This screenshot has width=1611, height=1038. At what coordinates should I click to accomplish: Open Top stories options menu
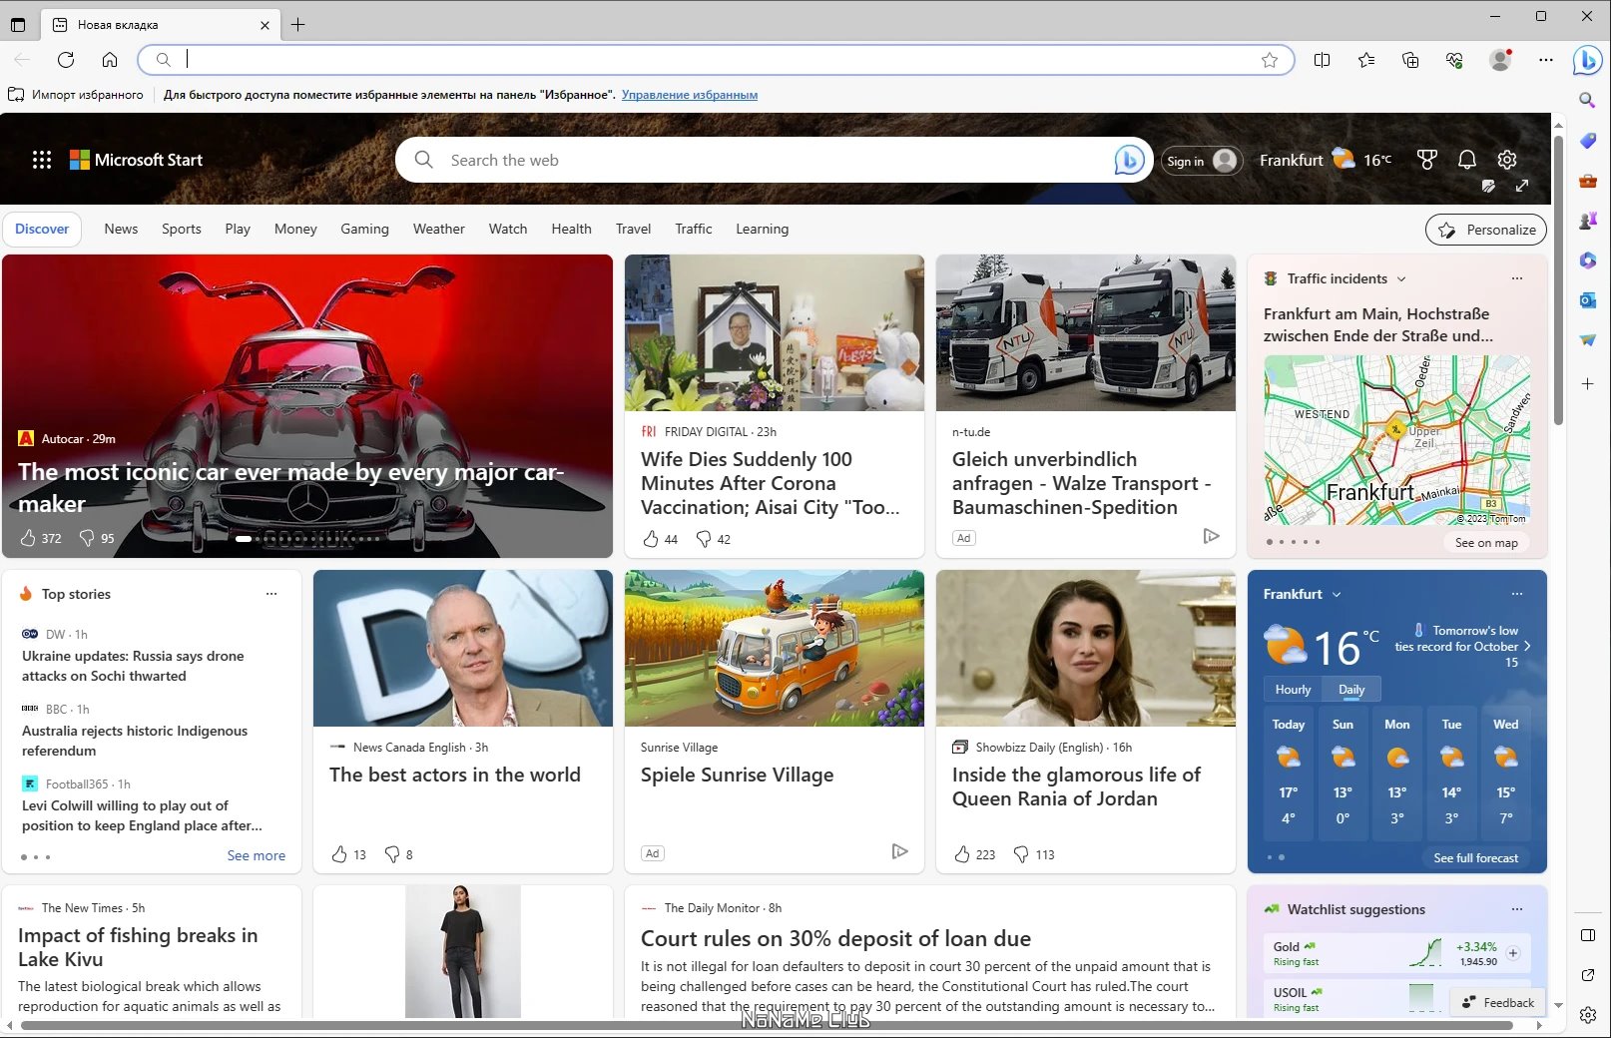[270, 593]
